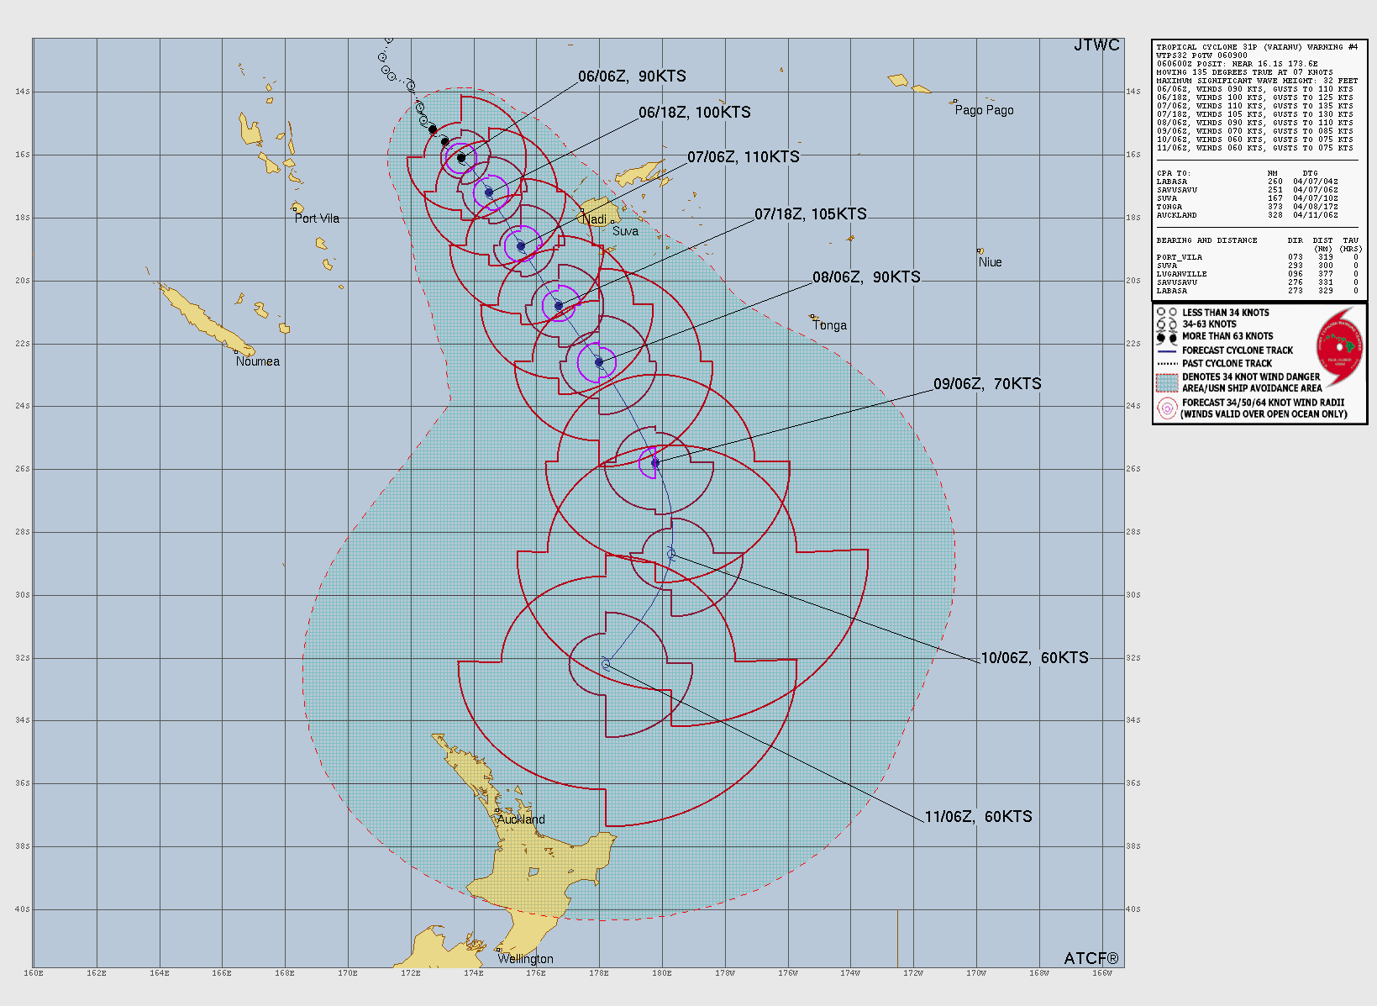Click the Joint Typhoon Warning Center logo
Screen dimensions: 1377x1006
point(1339,345)
